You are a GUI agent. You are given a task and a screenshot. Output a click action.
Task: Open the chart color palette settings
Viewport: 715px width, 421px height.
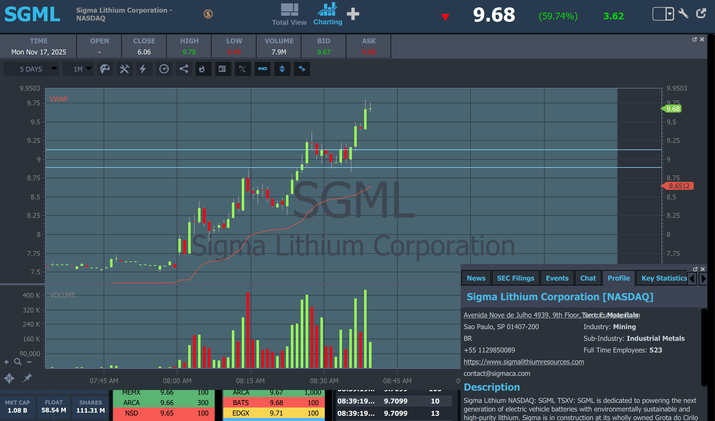click(105, 69)
